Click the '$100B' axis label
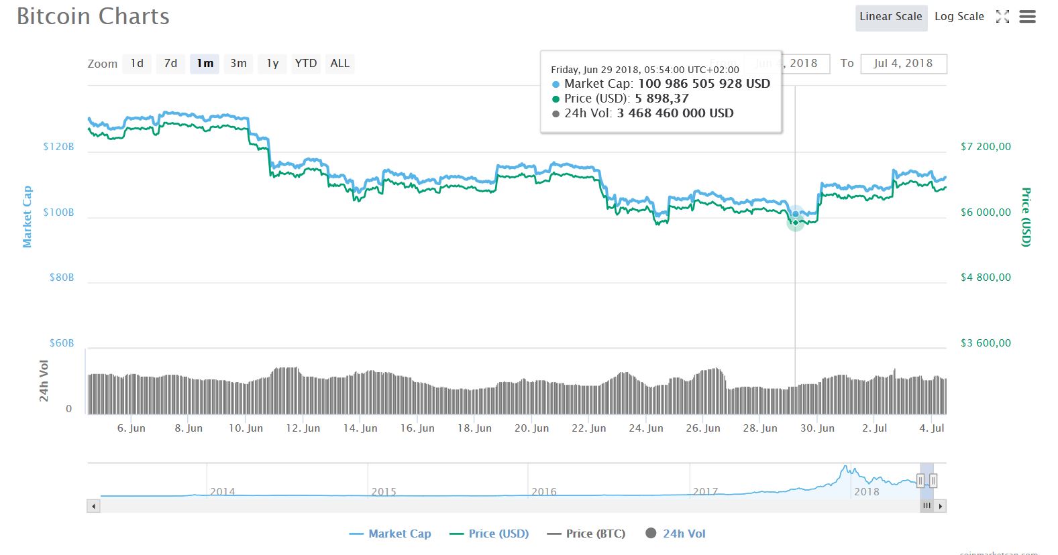The image size is (1058, 555). tap(58, 212)
